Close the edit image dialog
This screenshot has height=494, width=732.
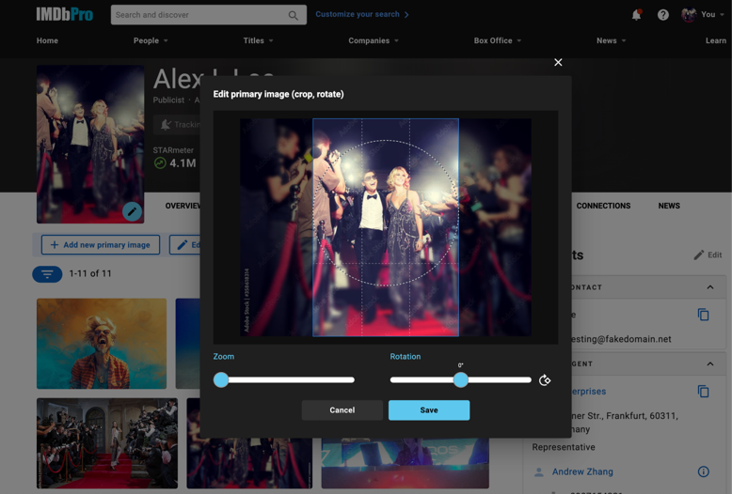click(558, 62)
